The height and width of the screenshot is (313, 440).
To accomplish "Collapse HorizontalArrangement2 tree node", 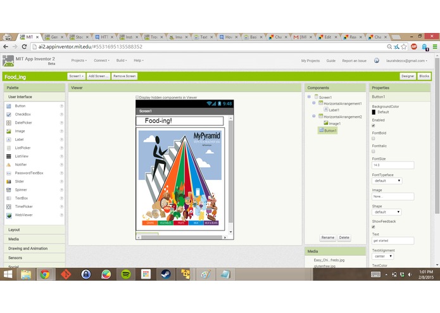I will click(314, 116).
